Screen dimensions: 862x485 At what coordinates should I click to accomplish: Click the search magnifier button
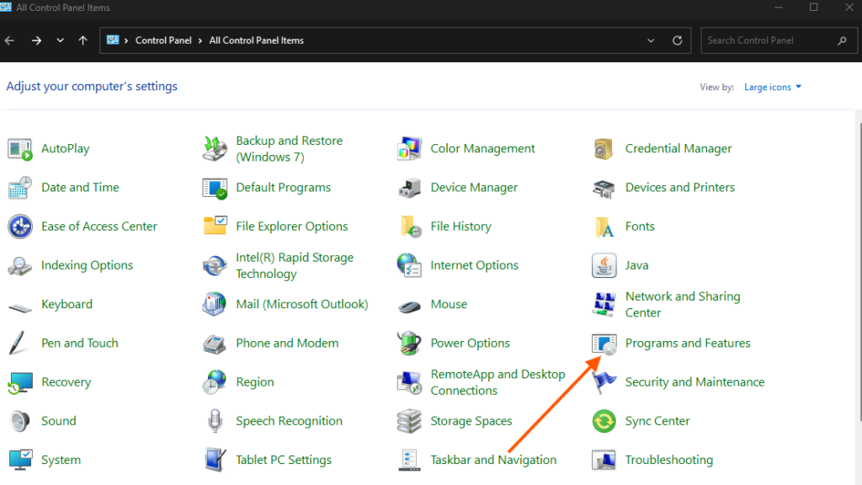click(842, 40)
